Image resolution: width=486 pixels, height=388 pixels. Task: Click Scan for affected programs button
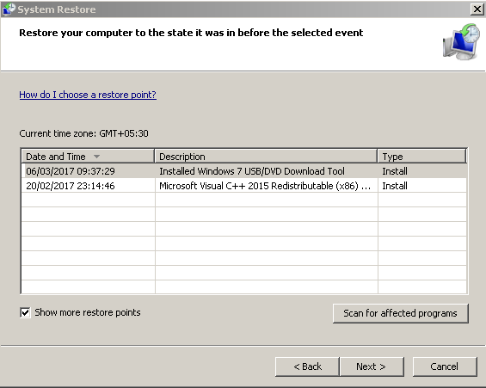[x=400, y=313]
